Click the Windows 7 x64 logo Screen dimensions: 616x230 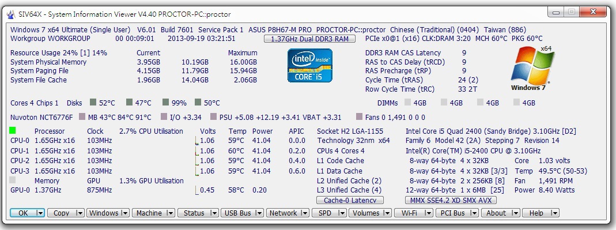coord(532,69)
